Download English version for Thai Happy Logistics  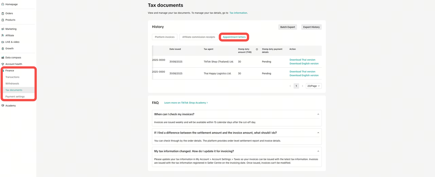coord(304,75)
